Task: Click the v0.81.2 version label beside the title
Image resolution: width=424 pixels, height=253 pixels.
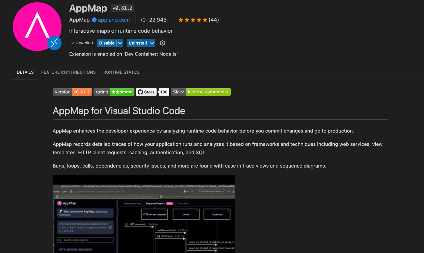Action: 123,8
